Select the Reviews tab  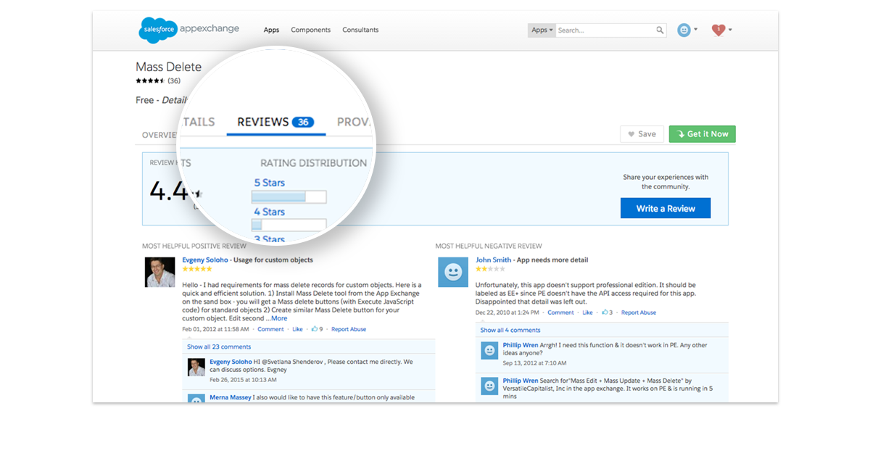275,122
